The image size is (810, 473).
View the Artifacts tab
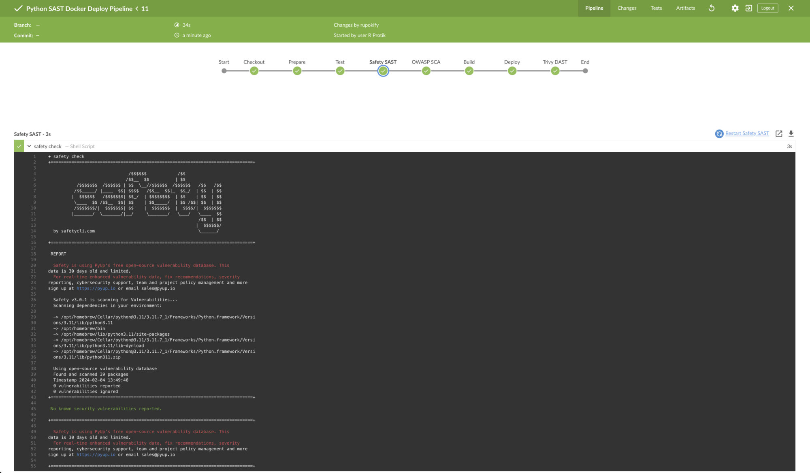[x=685, y=8]
